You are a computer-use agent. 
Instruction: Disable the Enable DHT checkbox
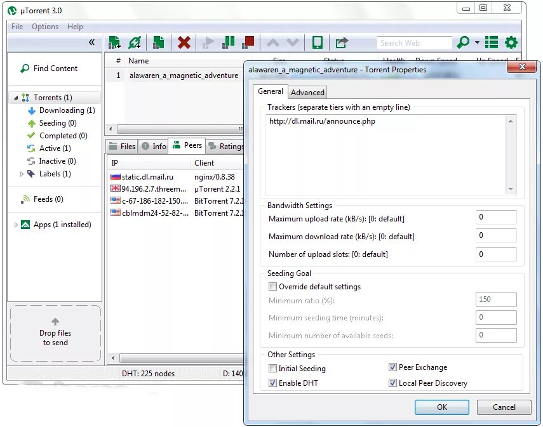click(x=273, y=383)
